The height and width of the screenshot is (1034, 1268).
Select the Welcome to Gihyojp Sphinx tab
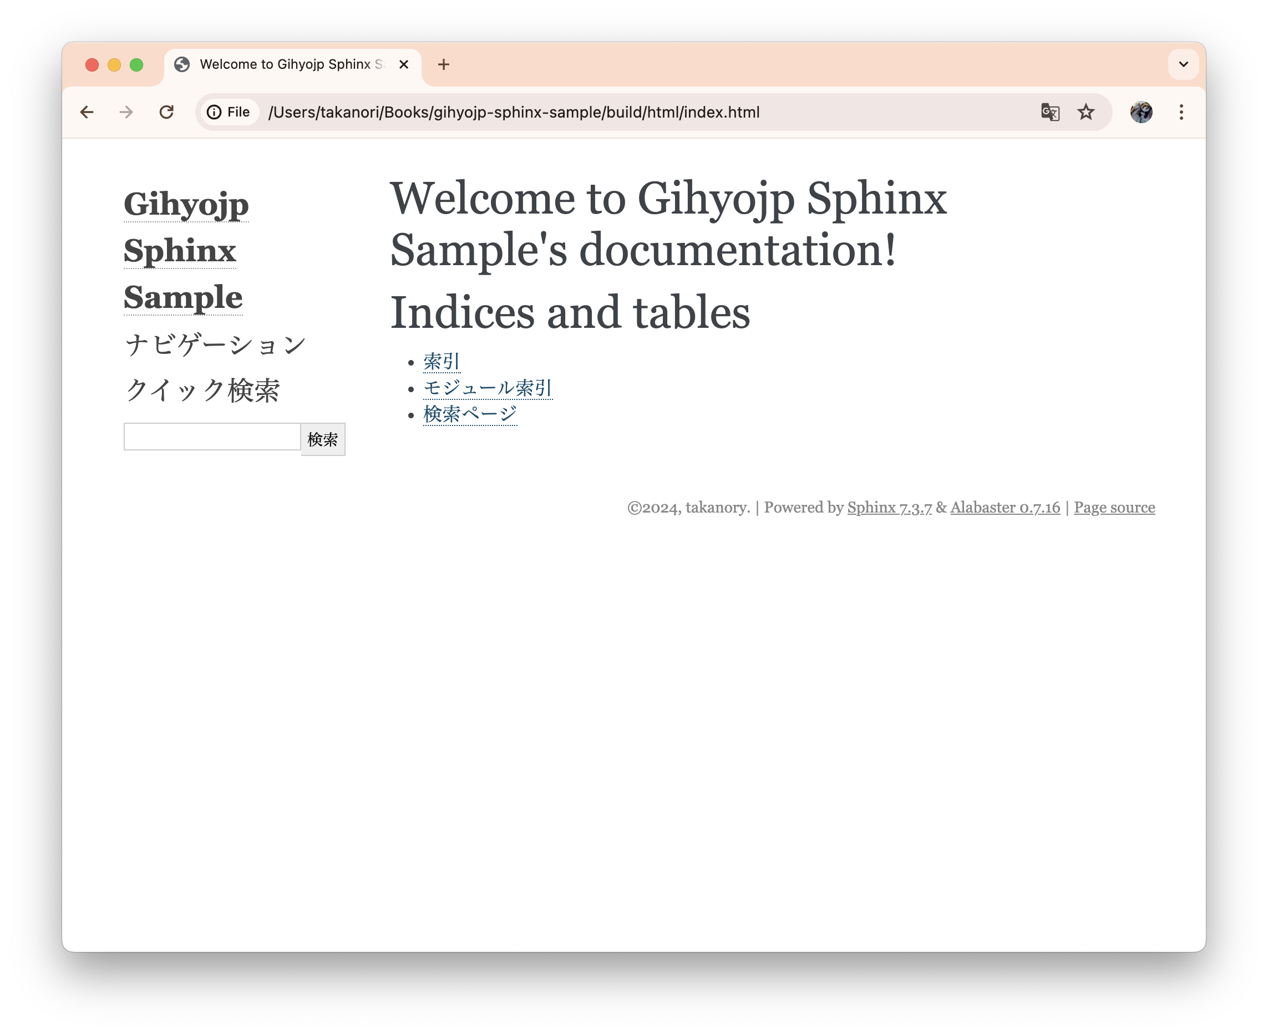pos(286,64)
